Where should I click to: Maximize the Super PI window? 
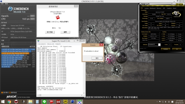click(78, 41)
